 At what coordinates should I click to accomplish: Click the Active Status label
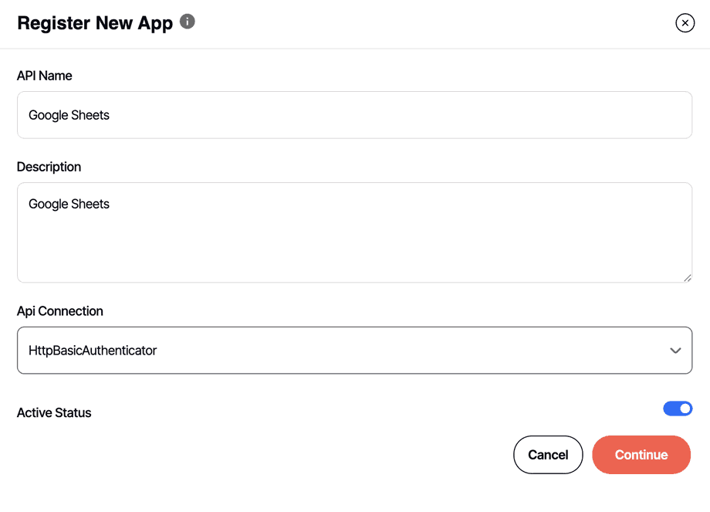(54, 413)
